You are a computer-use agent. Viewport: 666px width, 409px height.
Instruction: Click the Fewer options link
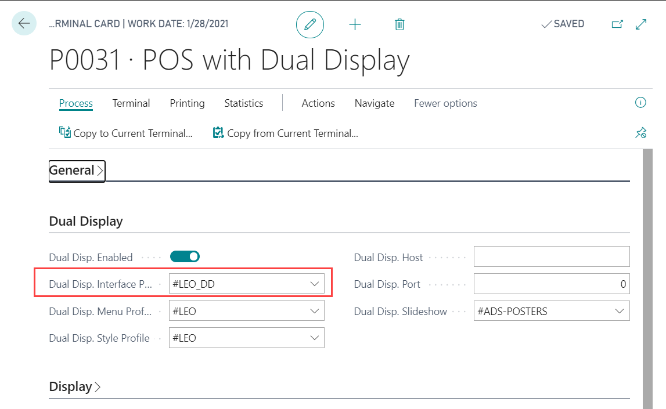tap(445, 103)
